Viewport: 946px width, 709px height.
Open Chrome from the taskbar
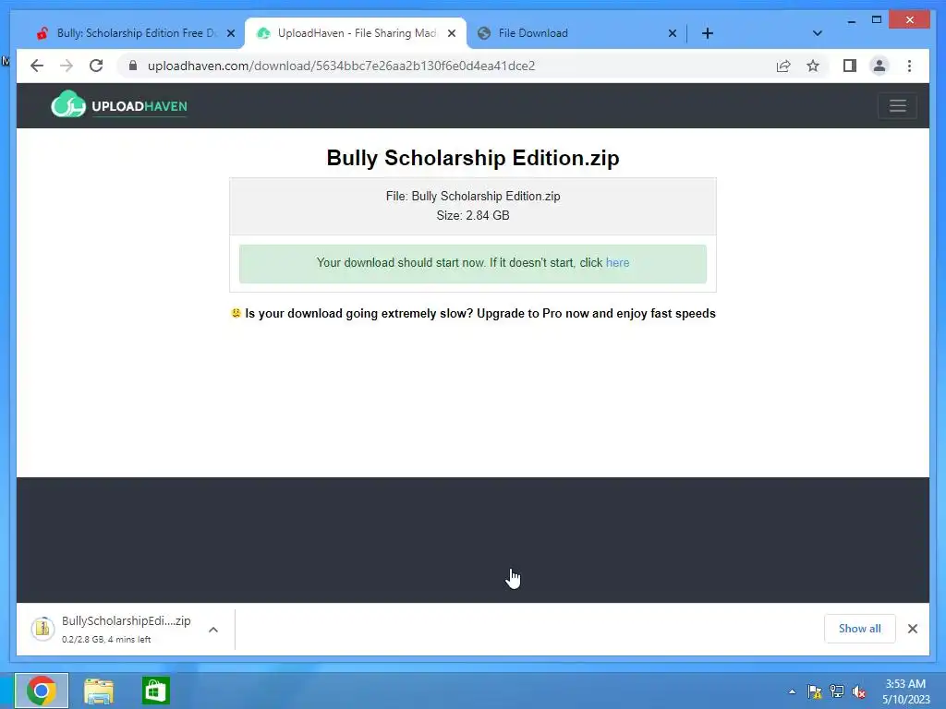pos(41,691)
